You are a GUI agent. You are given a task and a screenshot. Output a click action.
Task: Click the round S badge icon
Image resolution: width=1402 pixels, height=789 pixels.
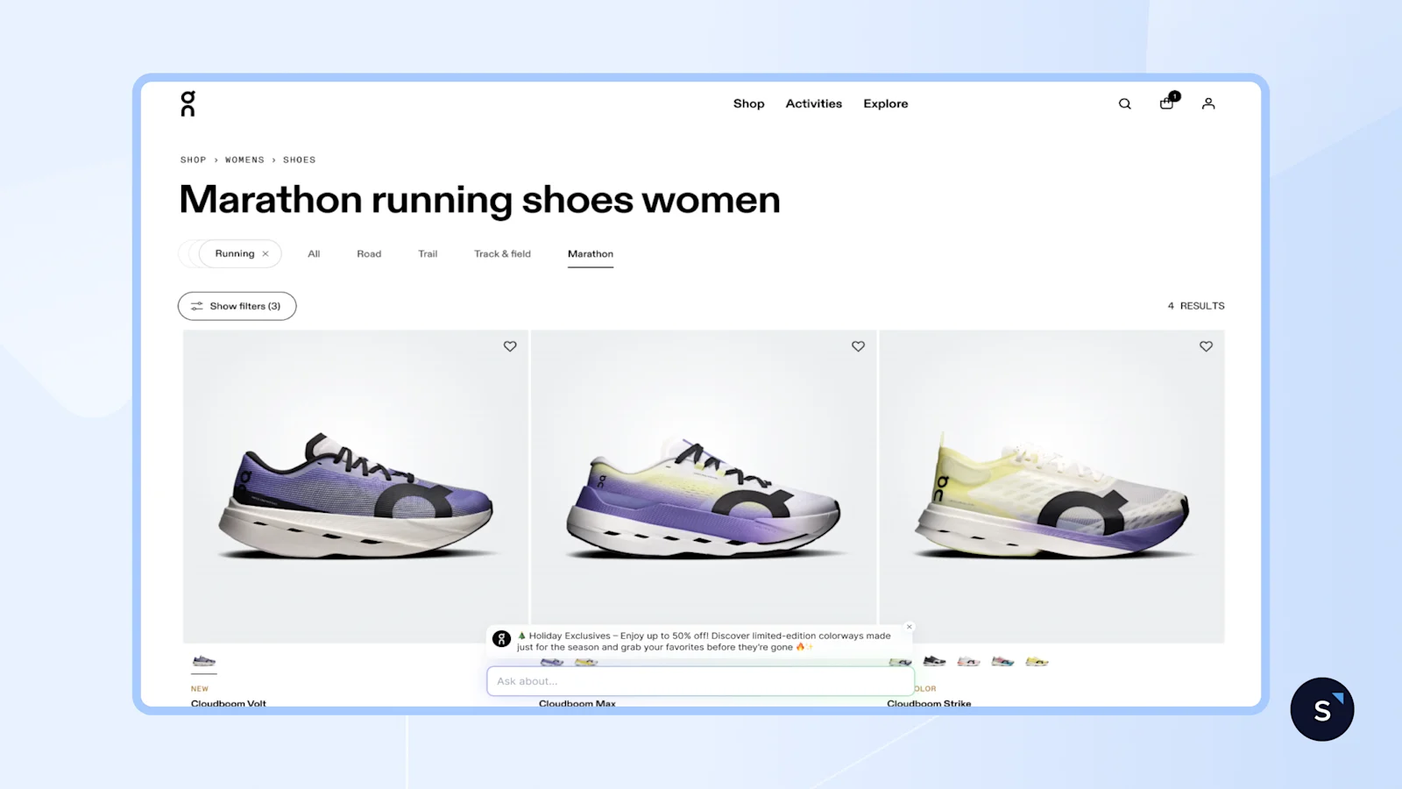coord(1322,709)
